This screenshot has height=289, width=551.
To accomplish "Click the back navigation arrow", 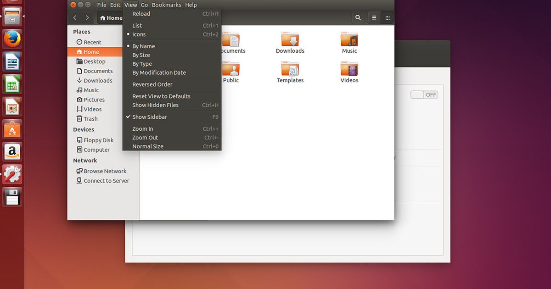I will coord(74,17).
